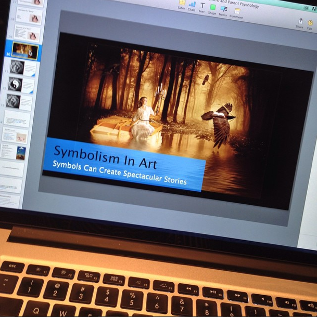Select the highlighted slide 30 thumbnail
Image resolution: width=317 pixels, height=317 pixels.
coord(26,51)
